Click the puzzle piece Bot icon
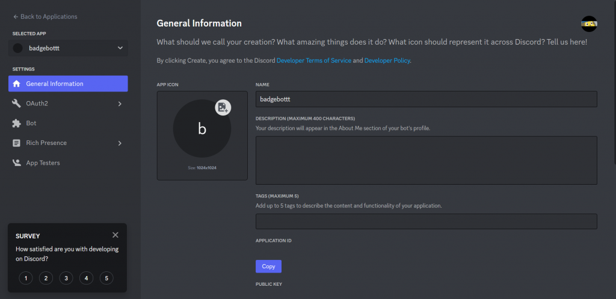 click(16, 123)
